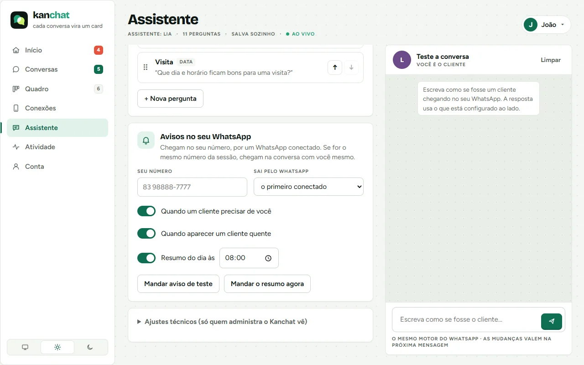Click the Kanchat logo icon

[x=19, y=20]
